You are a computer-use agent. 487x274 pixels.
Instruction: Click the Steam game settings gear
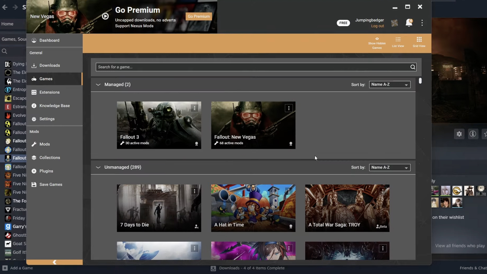[x=459, y=134]
